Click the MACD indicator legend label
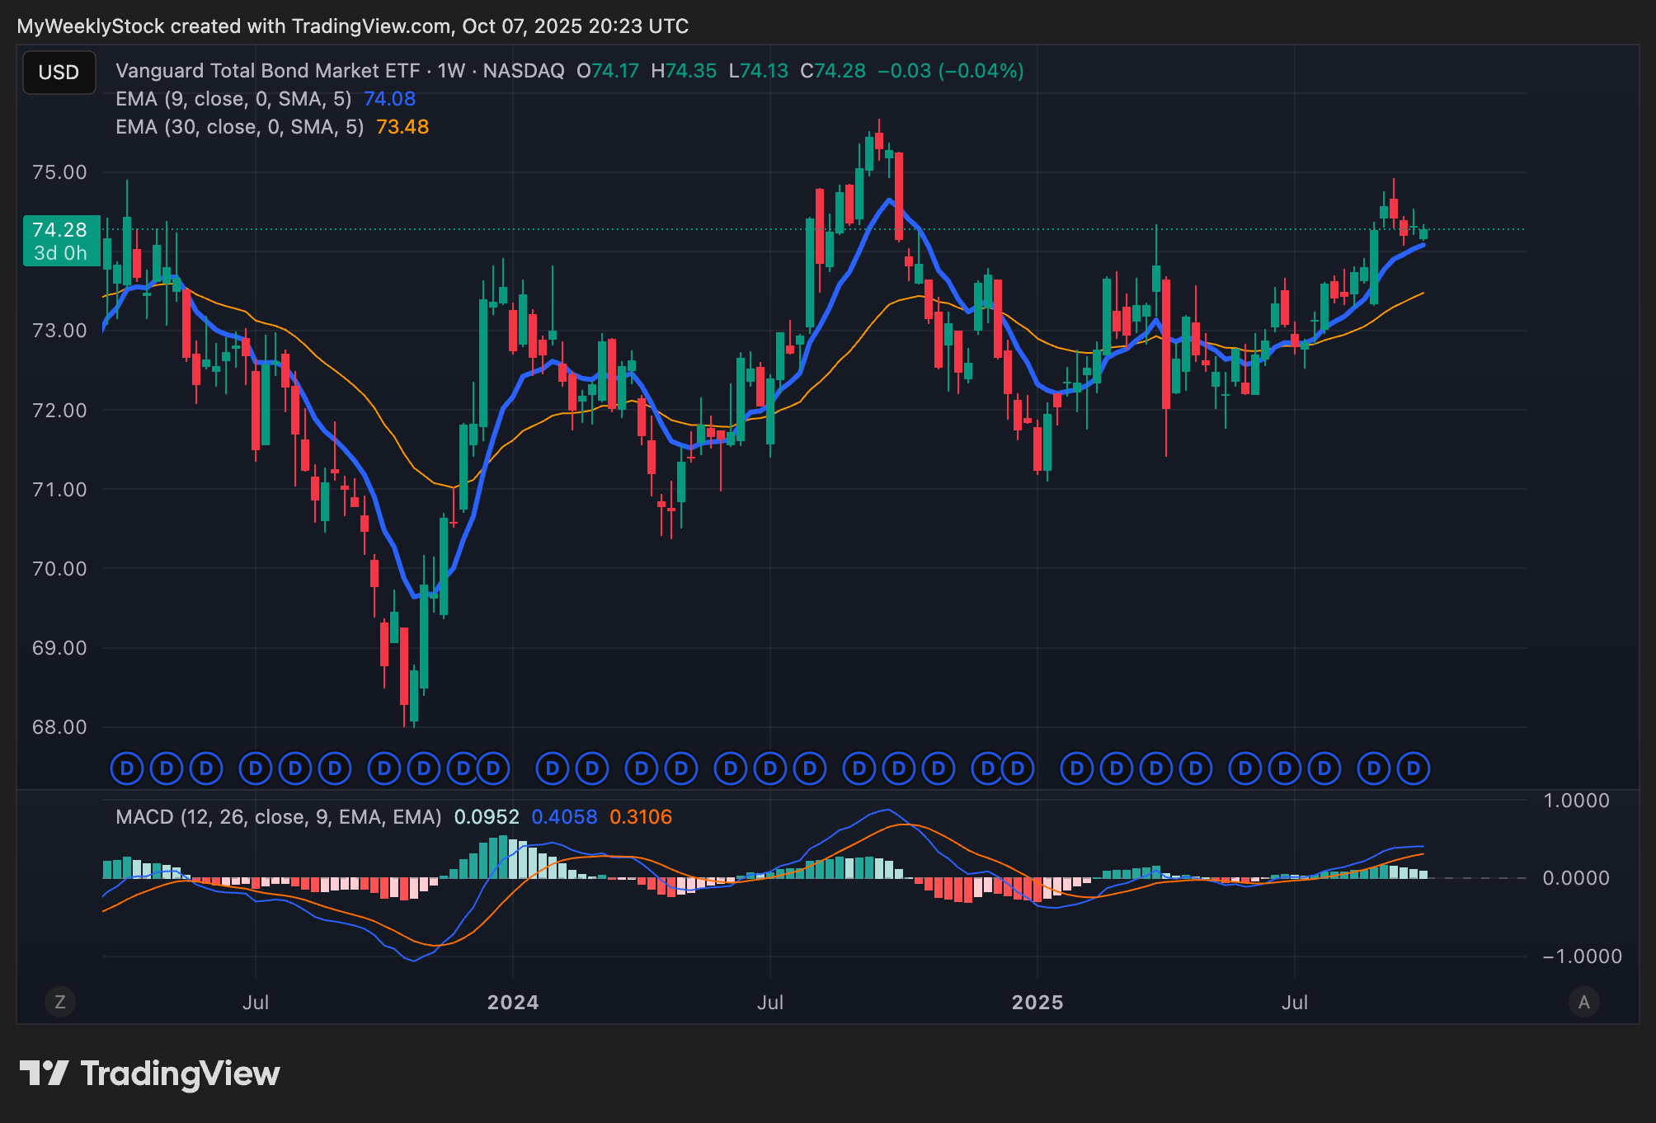1656x1123 pixels. (278, 817)
